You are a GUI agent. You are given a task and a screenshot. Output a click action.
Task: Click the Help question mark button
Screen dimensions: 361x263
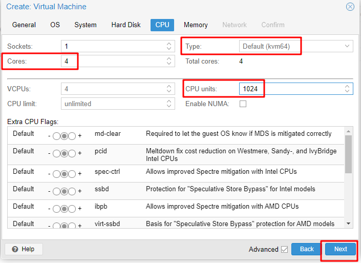tap(24, 249)
